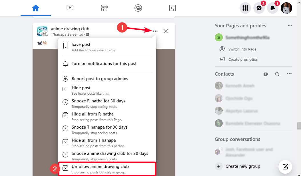Image resolution: width=301 pixels, height=176 pixels.
Task: Open the Gaming tab icon
Action: [x=172, y=8]
